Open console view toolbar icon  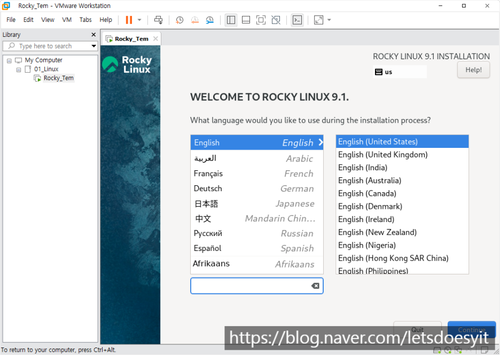tap(297, 20)
